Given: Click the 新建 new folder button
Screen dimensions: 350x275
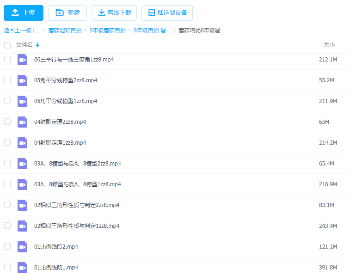Looking at the screenshot, I should point(68,13).
